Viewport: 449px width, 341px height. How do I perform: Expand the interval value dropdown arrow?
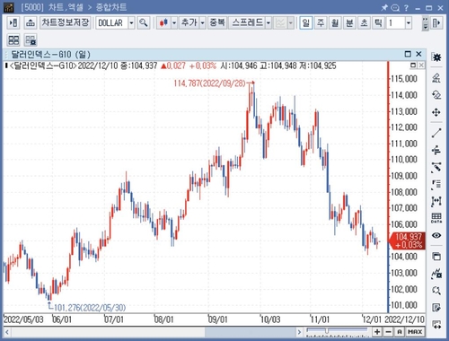click(409, 23)
